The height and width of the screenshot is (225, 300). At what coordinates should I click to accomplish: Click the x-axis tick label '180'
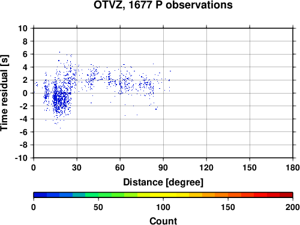293,167
